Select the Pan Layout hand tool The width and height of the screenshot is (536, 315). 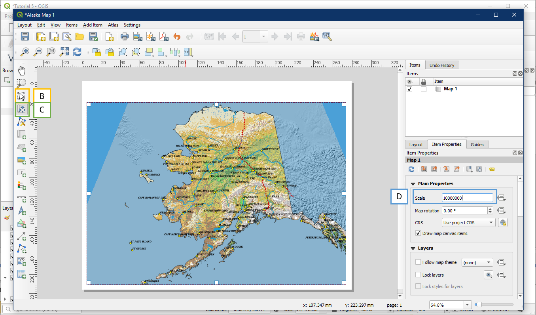pos(21,71)
